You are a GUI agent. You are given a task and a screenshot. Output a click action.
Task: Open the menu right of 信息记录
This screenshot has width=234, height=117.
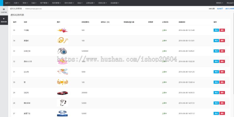115,3
